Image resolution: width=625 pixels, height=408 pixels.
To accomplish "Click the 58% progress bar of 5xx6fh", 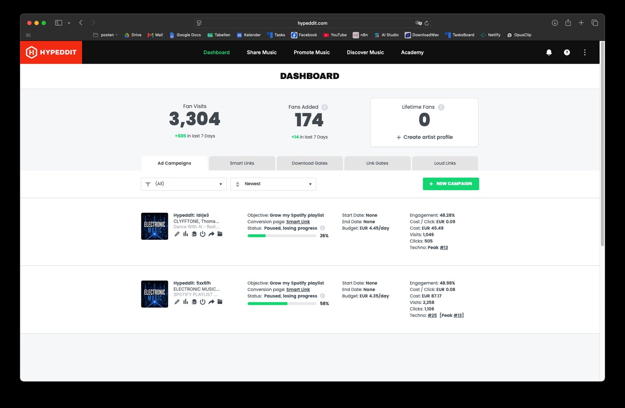I will (282, 304).
